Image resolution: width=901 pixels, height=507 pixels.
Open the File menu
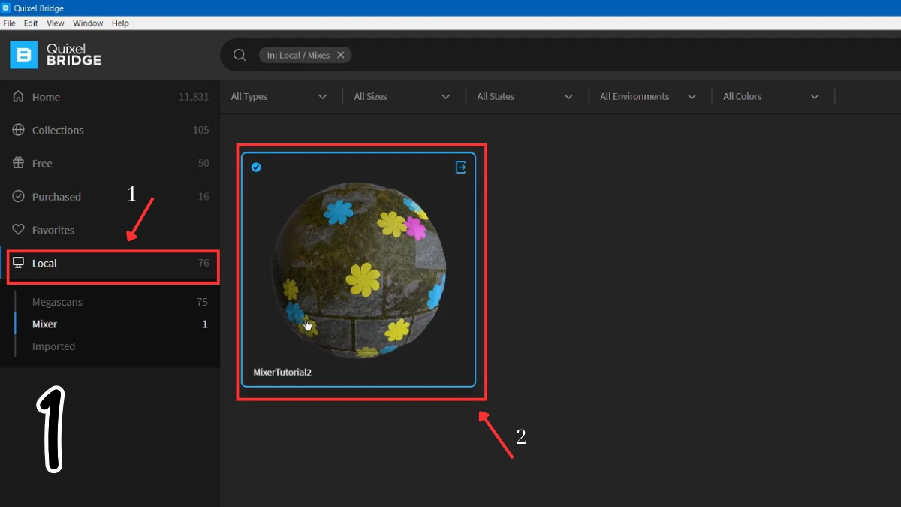pyautogui.click(x=9, y=23)
